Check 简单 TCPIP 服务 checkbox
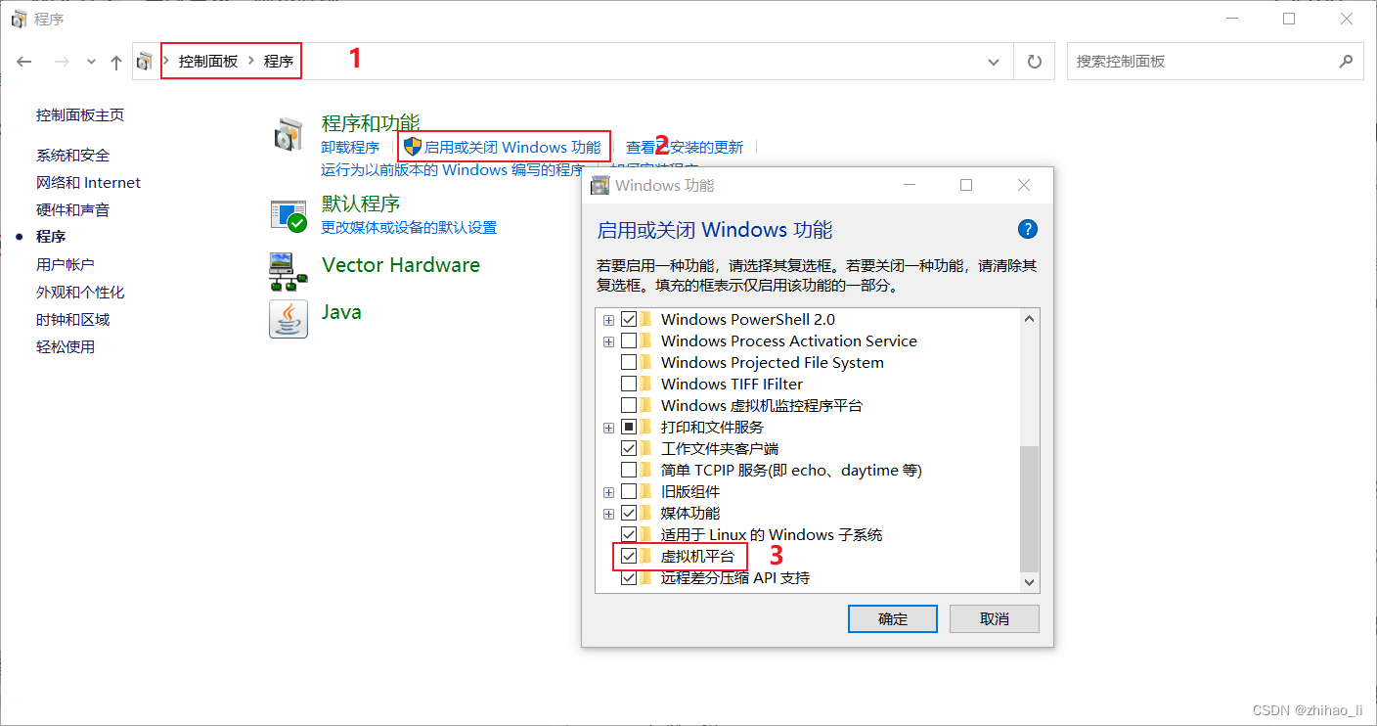This screenshot has height=726, width=1377. tap(629, 470)
